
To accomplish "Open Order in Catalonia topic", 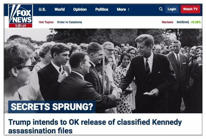I will tap(69, 22).
